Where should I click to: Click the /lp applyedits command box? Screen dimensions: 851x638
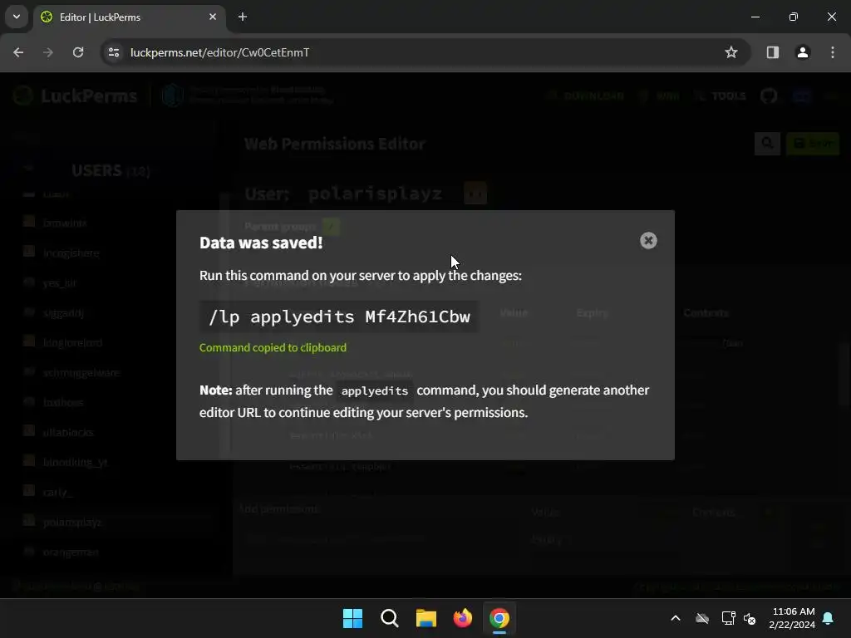pos(339,317)
